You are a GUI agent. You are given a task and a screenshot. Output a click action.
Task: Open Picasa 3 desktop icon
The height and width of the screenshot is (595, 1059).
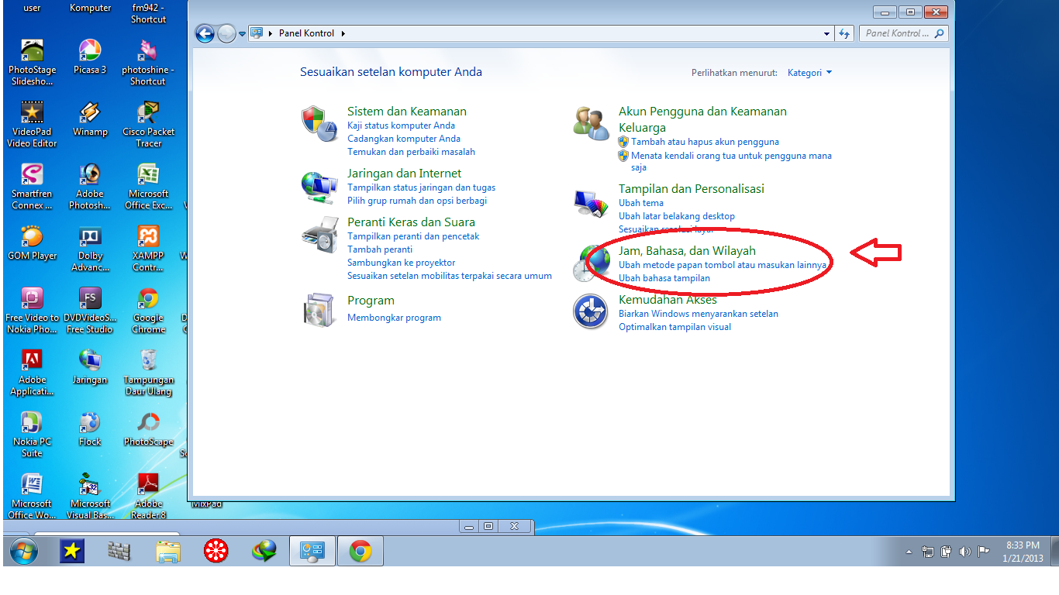(90, 57)
